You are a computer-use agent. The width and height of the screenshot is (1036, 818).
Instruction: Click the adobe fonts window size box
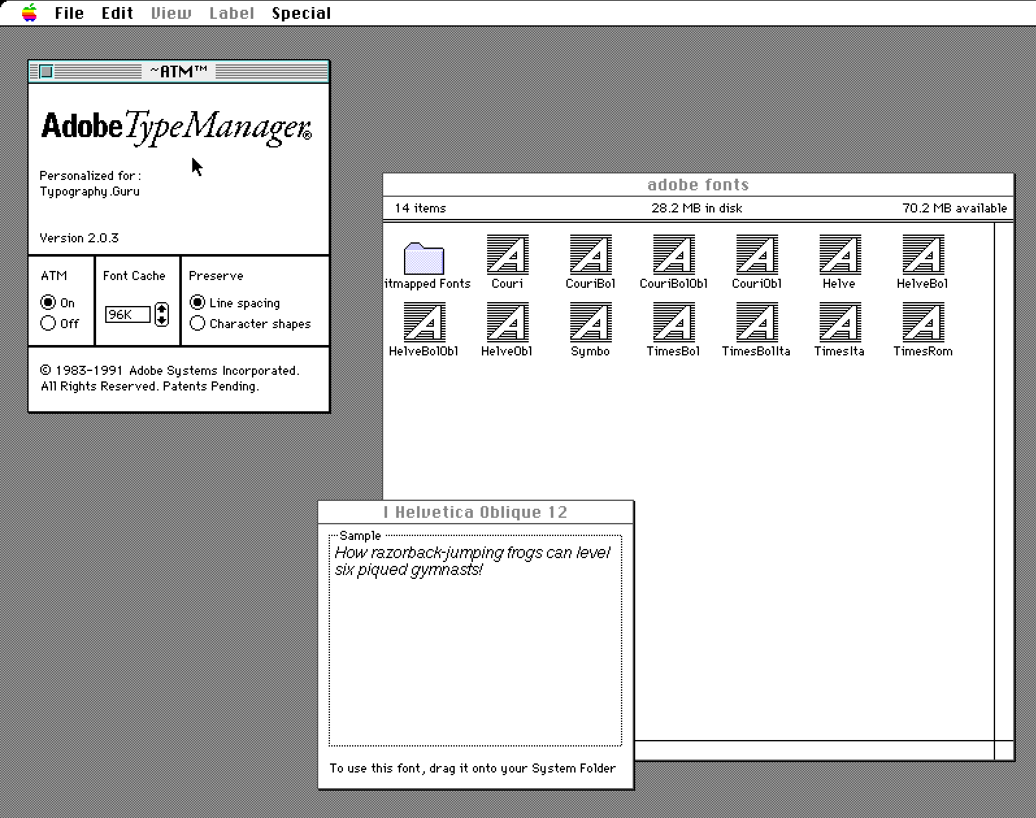(1004, 750)
